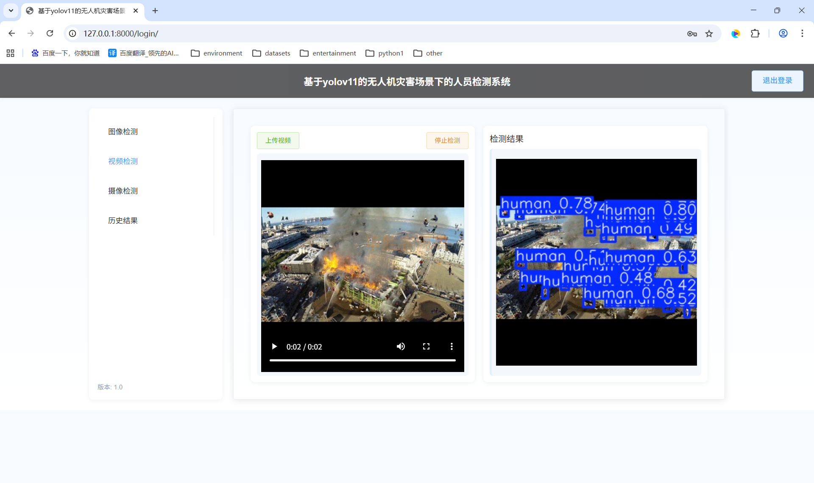
Task: Open 图像检测 menu item
Action: (123, 132)
